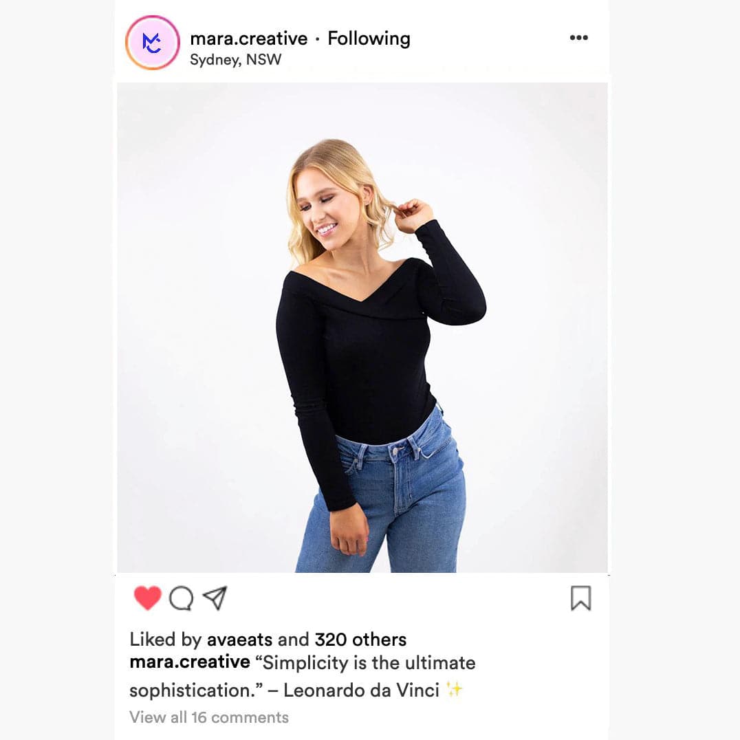Save the post with the bookmark icon
The width and height of the screenshot is (740, 740).
580,598
